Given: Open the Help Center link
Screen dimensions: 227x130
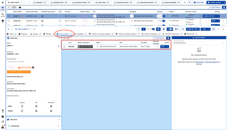Looking at the screenshot, I should 200,62.
